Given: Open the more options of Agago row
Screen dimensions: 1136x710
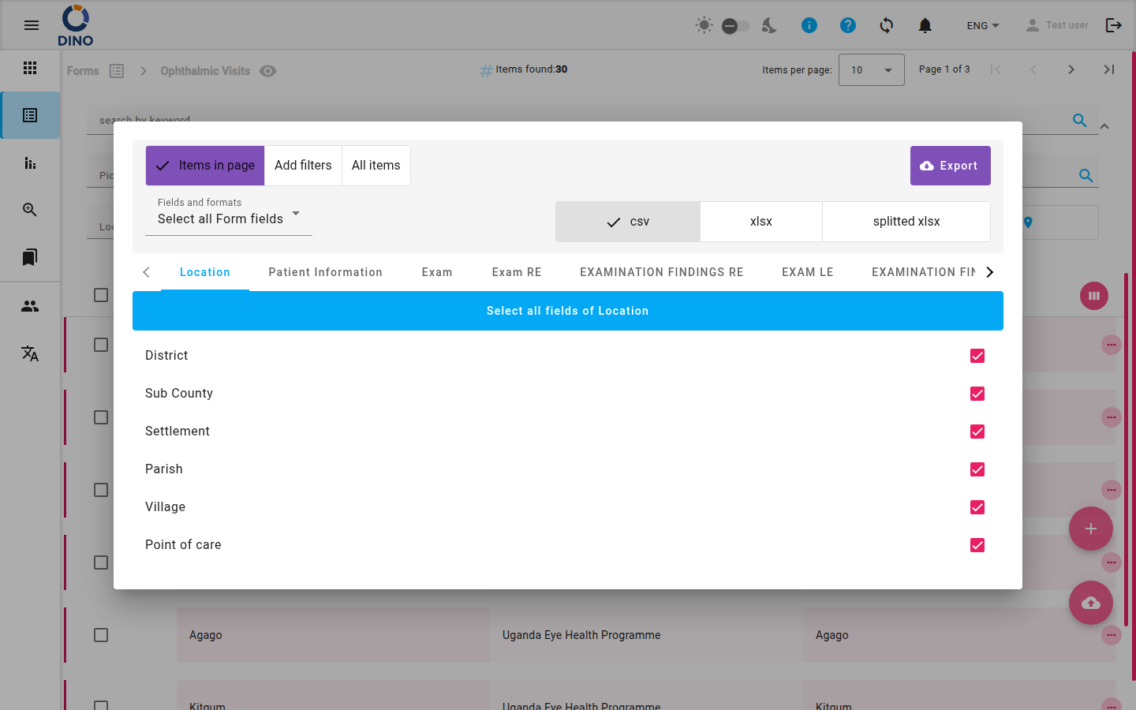Looking at the screenshot, I should tap(1112, 635).
